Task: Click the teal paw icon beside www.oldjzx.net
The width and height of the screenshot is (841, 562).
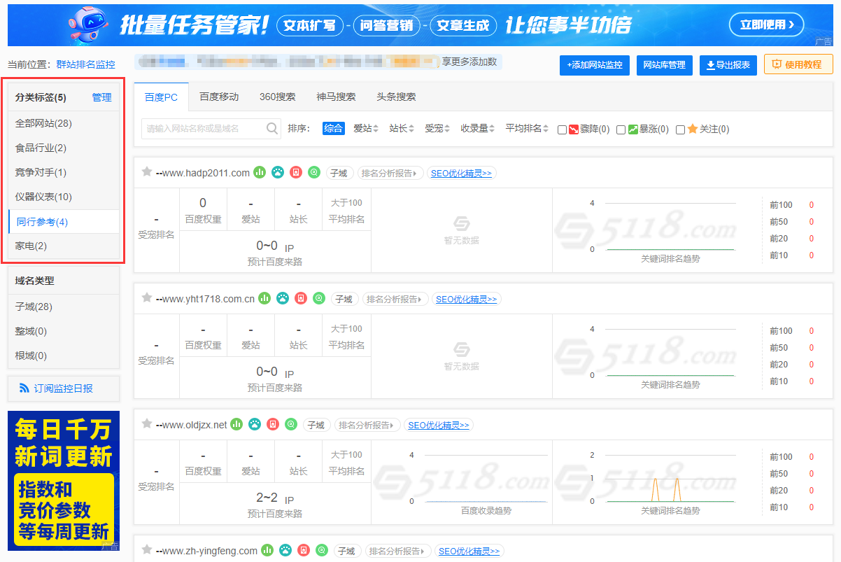Action: point(255,424)
